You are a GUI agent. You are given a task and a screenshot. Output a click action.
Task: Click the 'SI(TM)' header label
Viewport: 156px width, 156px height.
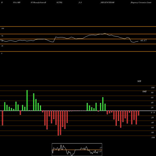tap(59, 2)
